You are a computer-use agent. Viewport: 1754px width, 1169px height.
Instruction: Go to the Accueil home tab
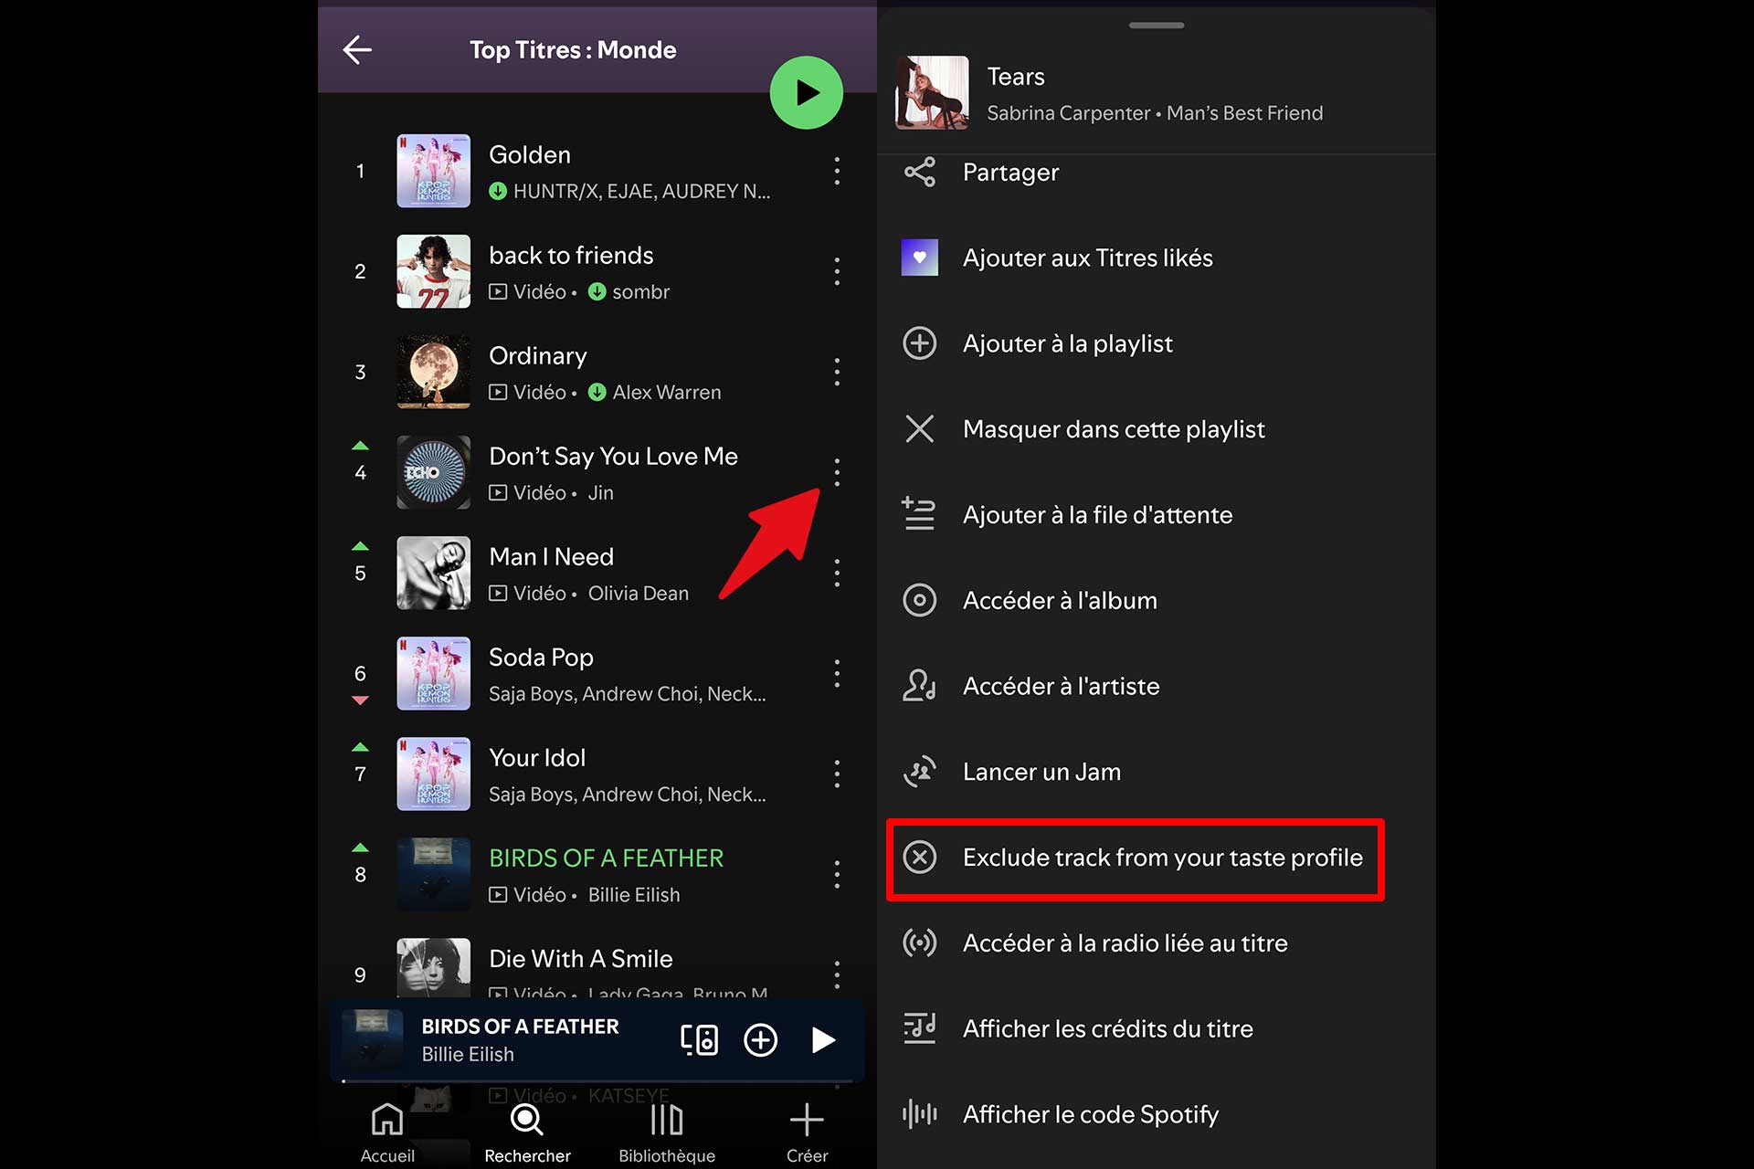coord(387,1132)
